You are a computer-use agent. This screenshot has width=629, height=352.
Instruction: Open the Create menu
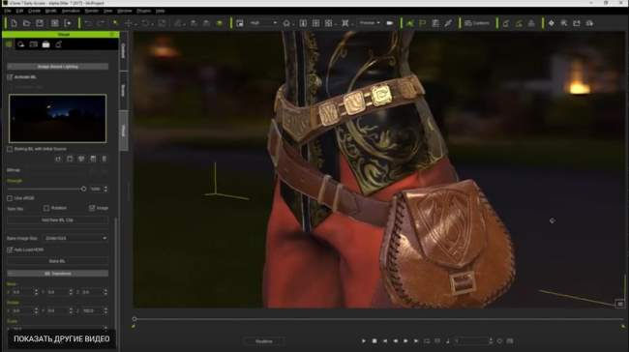(34, 11)
